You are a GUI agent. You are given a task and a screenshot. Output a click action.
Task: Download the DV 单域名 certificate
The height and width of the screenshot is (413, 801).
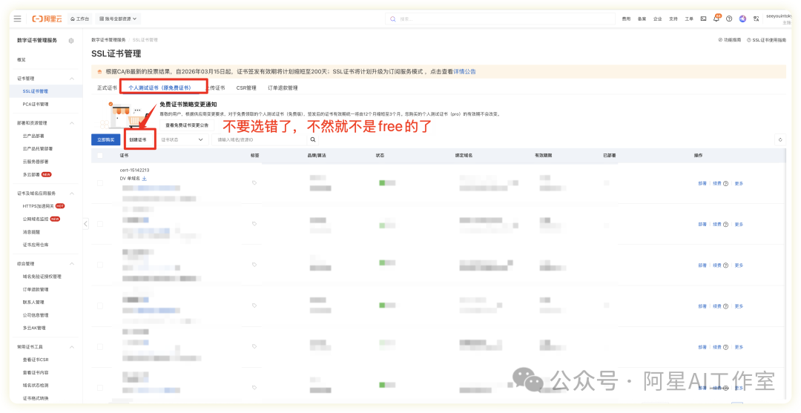(144, 179)
